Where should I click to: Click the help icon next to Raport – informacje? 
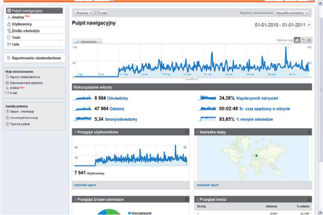pos(7,112)
